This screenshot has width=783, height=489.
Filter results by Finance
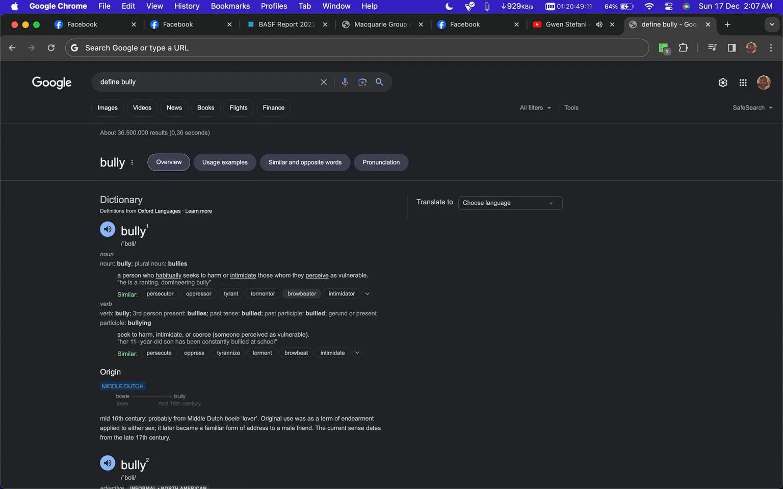pyautogui.click(x=274, y=108)
